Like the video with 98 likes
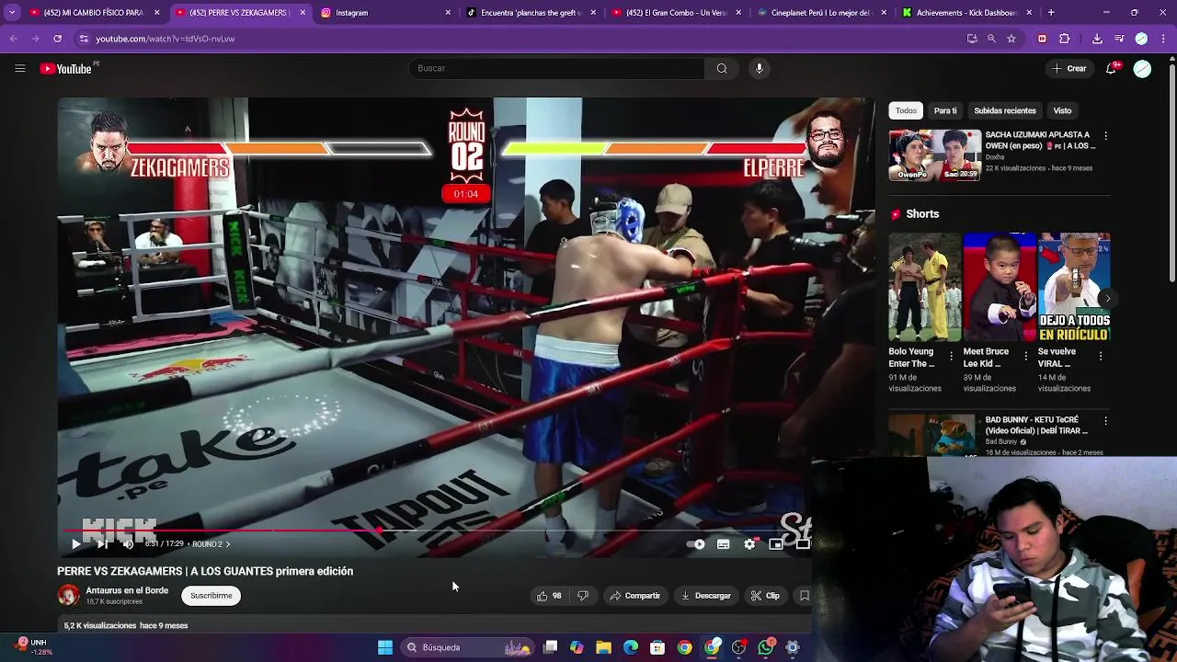The image size is (1177, 662). click(549, 596)
